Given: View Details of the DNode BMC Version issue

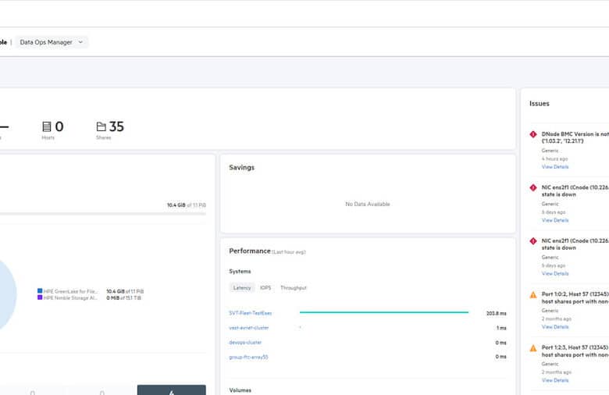Looking at the screenshot, I should coord(555,167).
